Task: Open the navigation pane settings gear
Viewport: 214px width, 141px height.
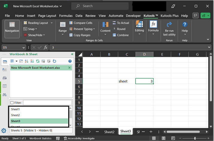Action: [4, 131]
